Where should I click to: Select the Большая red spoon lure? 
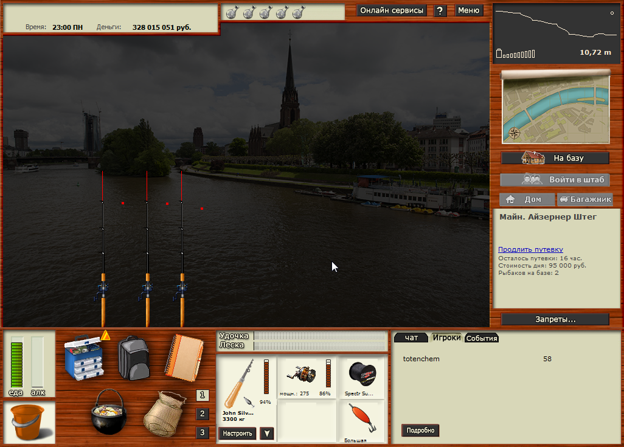[362, 422]
